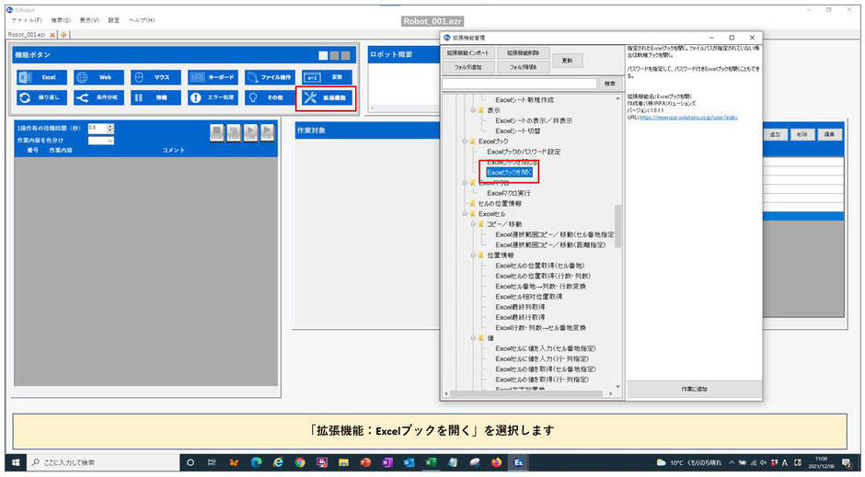The height and width of the screenshot is (477, 865).
Task: Collapse the Excelセル folder
Action: click(465, 214)
